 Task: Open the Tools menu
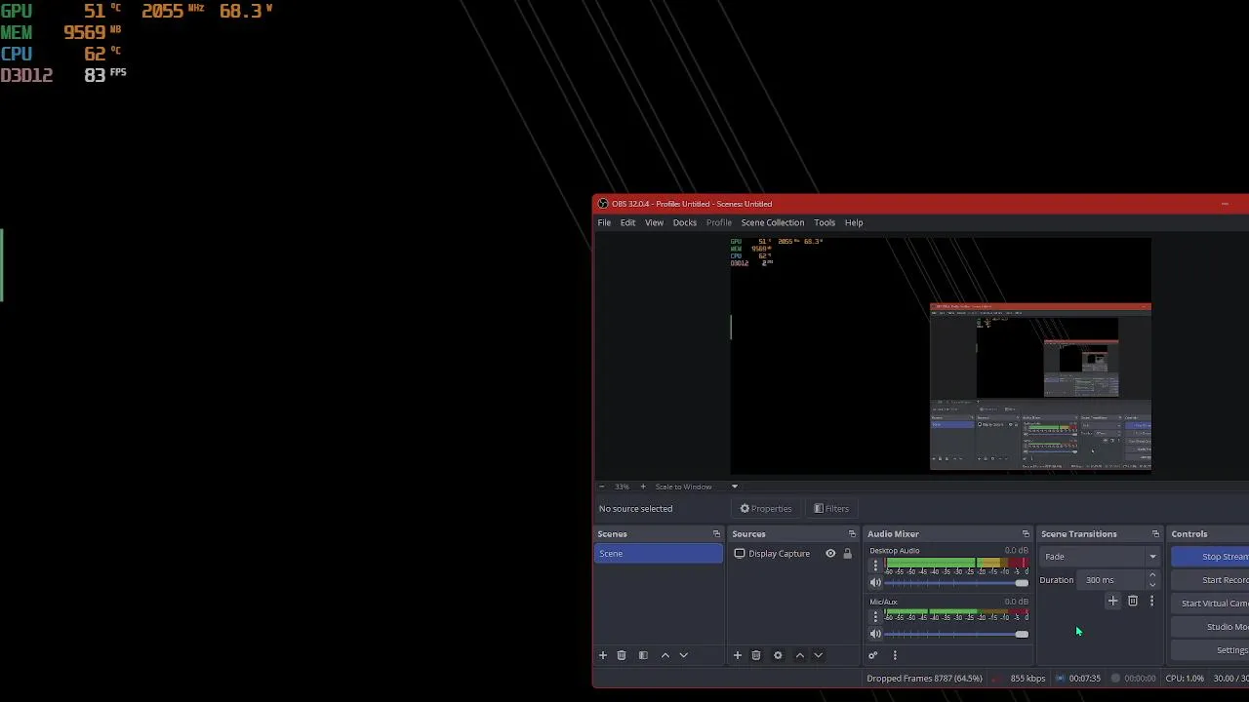[x=825, y=222]
